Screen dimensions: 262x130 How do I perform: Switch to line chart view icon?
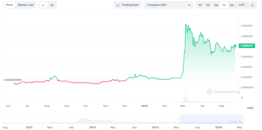(x=43, y=5)
